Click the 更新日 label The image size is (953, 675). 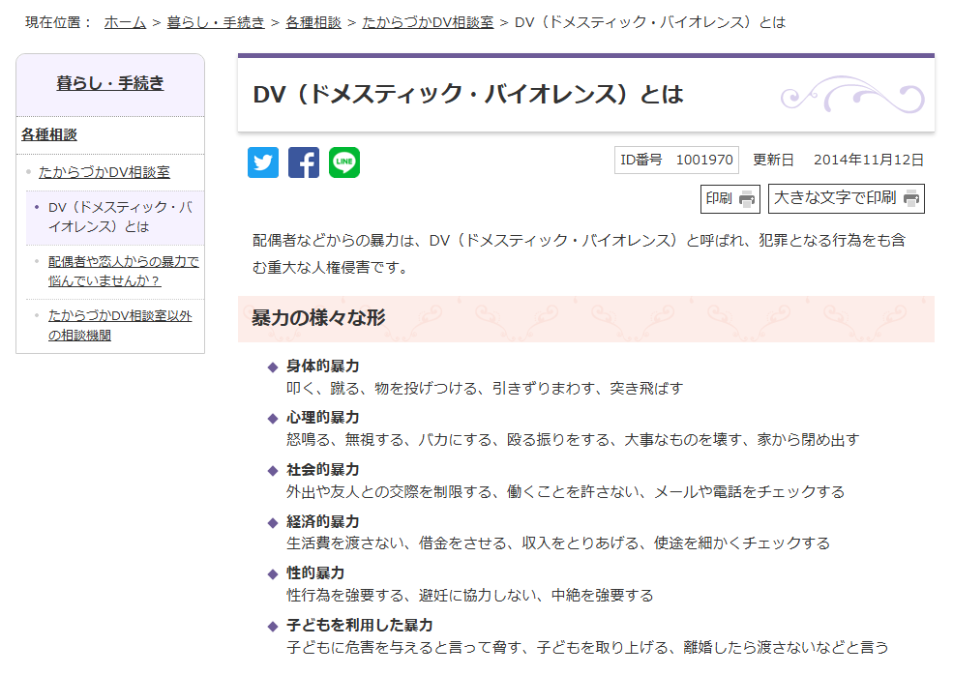(x=773, y=160)
